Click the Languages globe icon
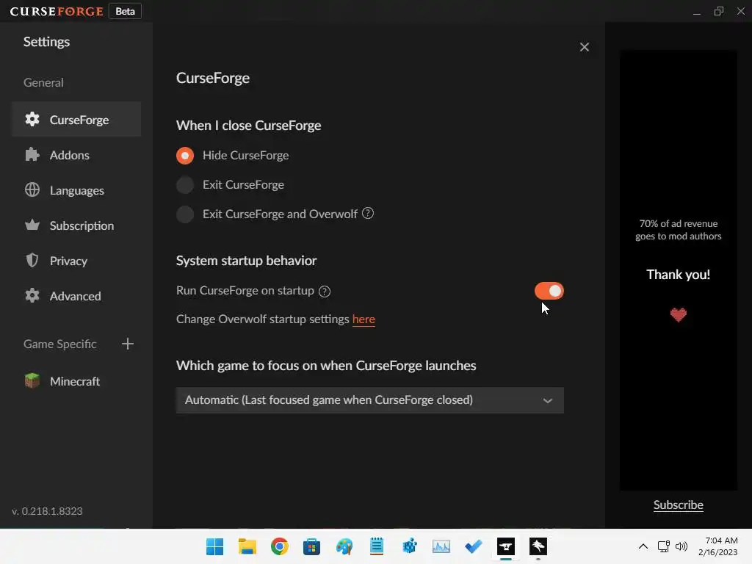 click(x=32, y=190)
